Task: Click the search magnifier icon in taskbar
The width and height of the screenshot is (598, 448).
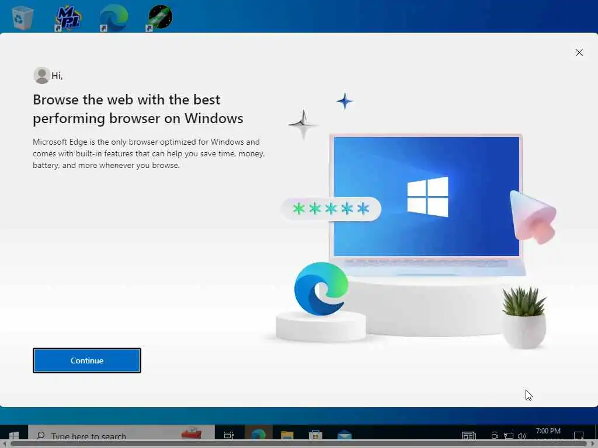Action: click(40, 435)
